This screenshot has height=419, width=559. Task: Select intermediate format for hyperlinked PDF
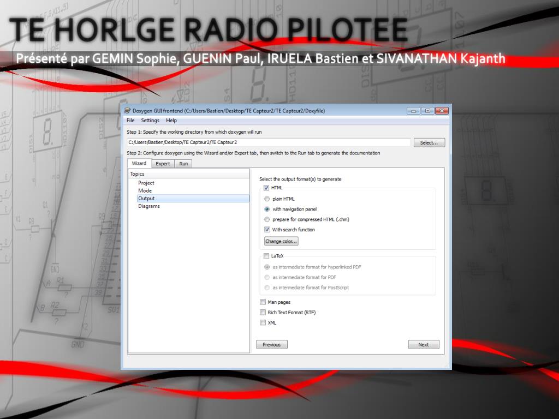pos(266,267)
